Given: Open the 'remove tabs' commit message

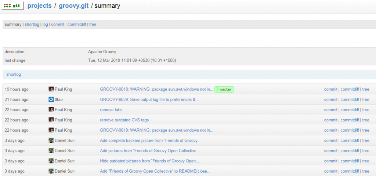Looking at the screenshot, I should (111, 110).
